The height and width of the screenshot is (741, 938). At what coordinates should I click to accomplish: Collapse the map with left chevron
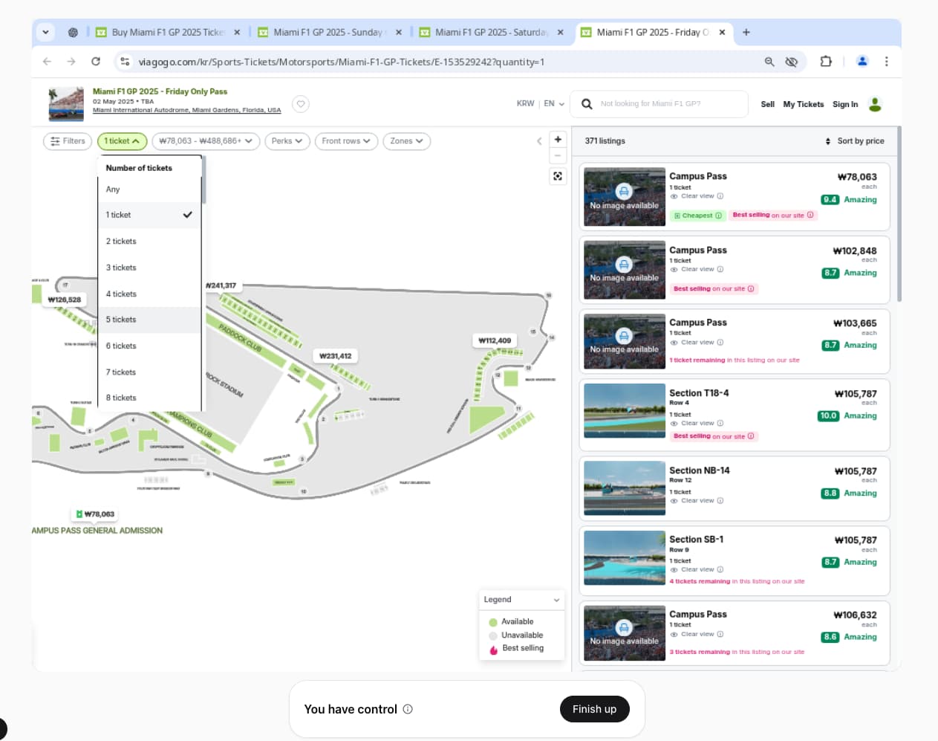[539, 141]
